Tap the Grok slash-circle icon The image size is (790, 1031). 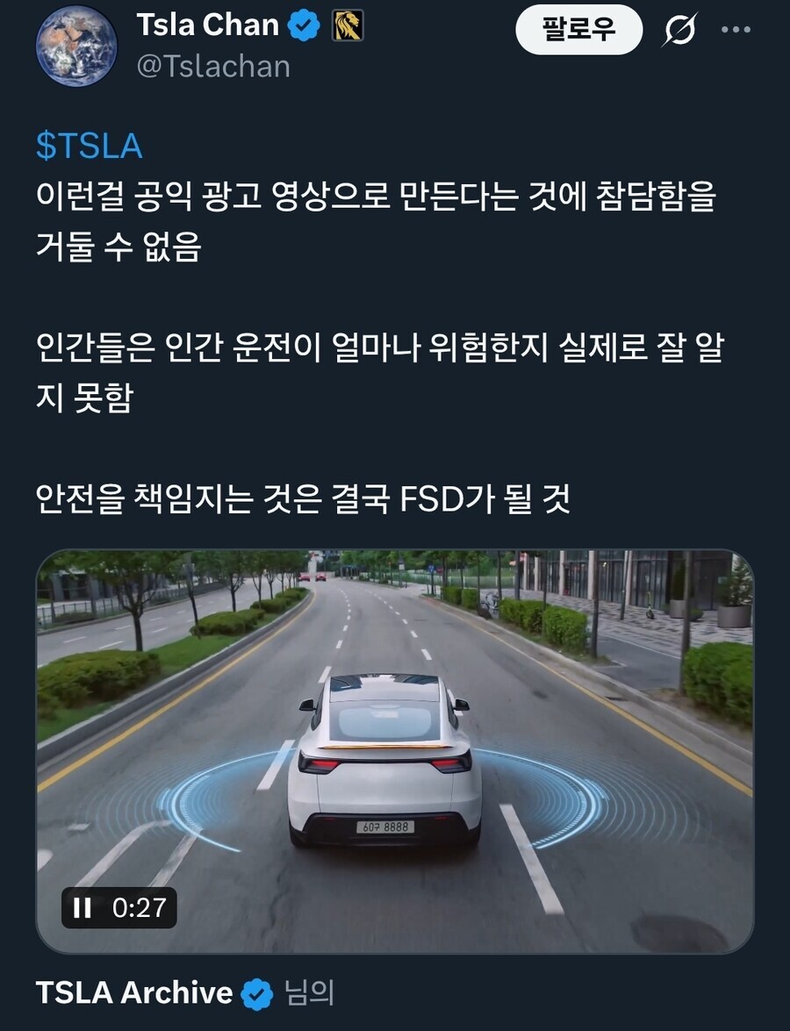pyautogui.click(x=679, y=30)
